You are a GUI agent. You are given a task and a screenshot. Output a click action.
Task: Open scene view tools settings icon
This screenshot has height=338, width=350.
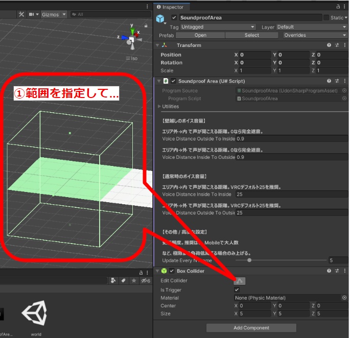tap(21, 14)
